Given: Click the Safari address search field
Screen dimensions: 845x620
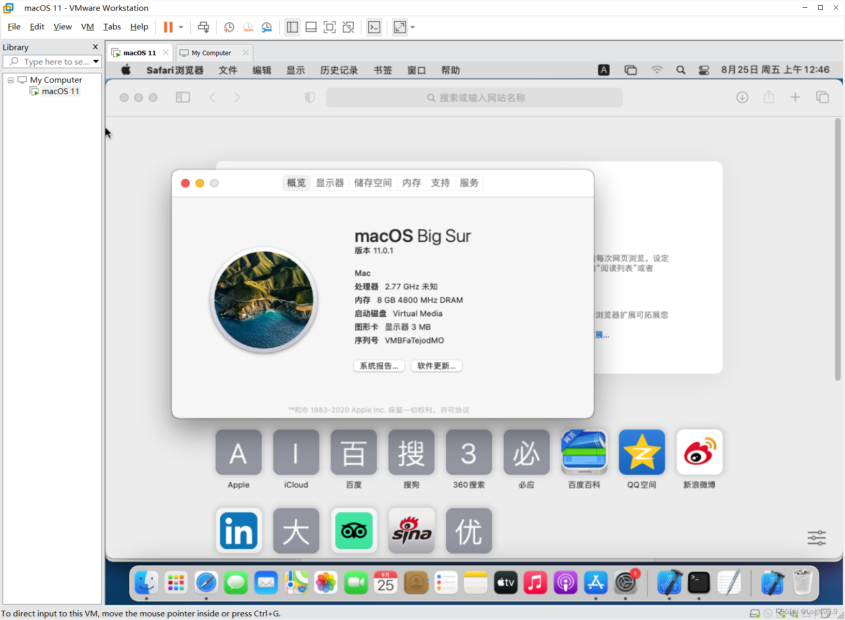Looking at the screenshot, I should [474, 98].
